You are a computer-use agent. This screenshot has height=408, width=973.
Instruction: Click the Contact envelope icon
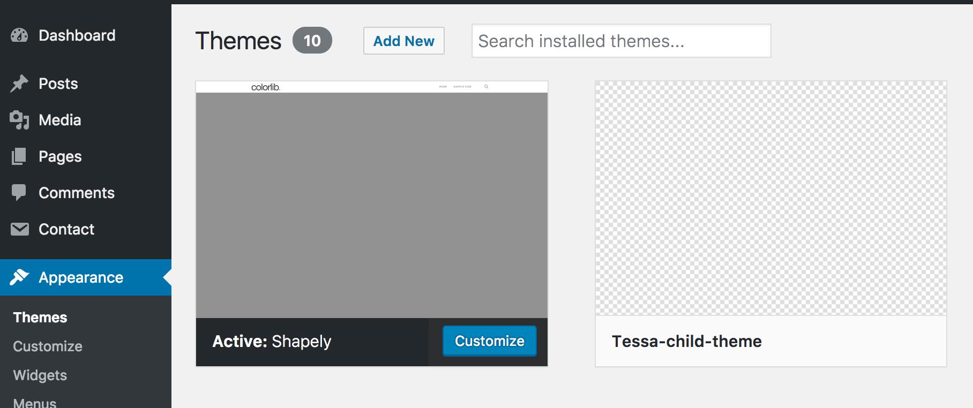(20, 229)
